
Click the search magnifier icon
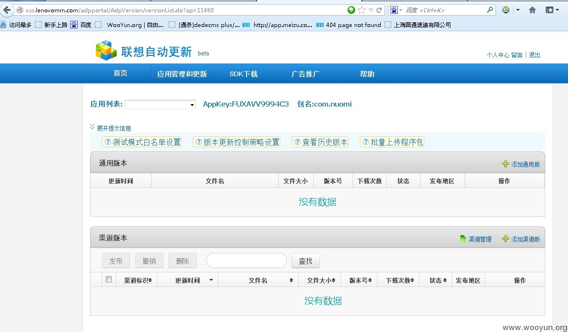[x=490, y=10]
